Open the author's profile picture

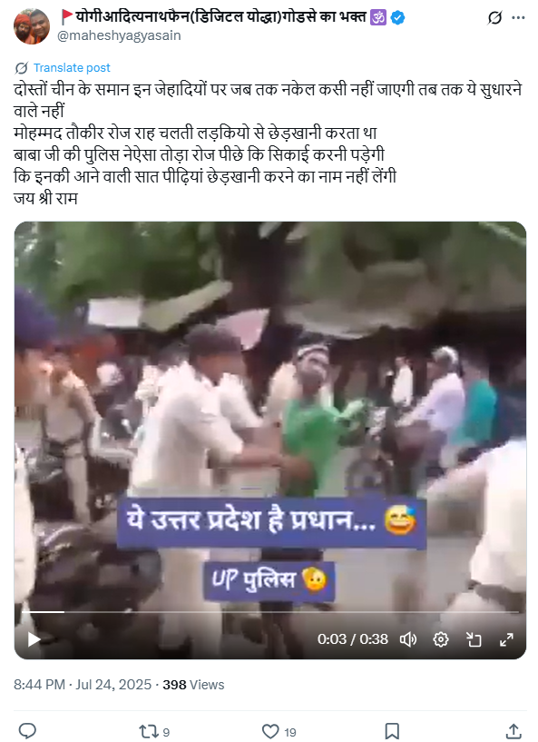[32, 26]
